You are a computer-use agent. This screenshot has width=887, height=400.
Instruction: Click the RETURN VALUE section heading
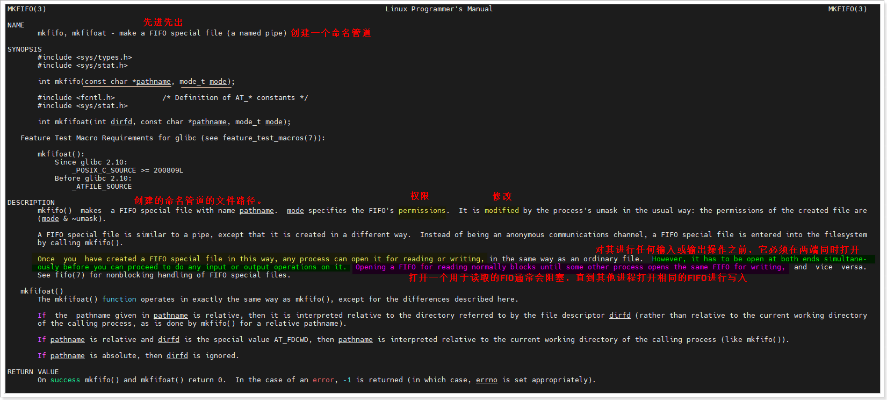33,372
